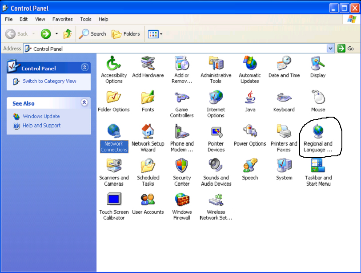Screen dimensions: 361x273
Task: Maximize the Control Panel window
Action: [345, 8]
